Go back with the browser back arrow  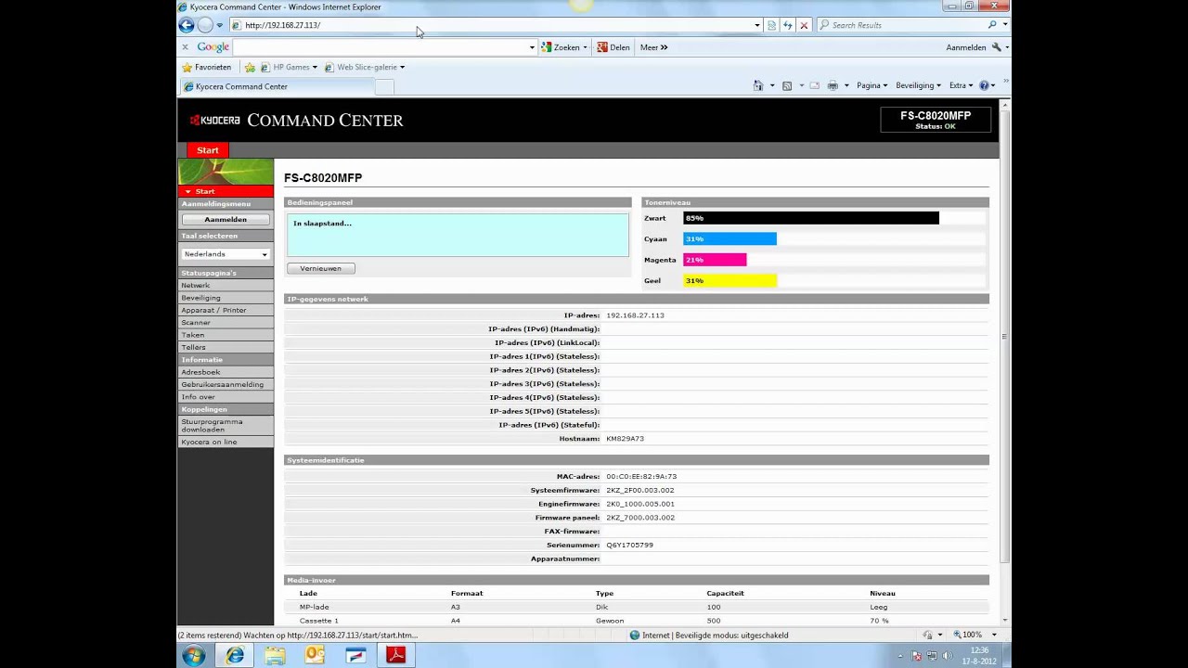coord(187,25)
